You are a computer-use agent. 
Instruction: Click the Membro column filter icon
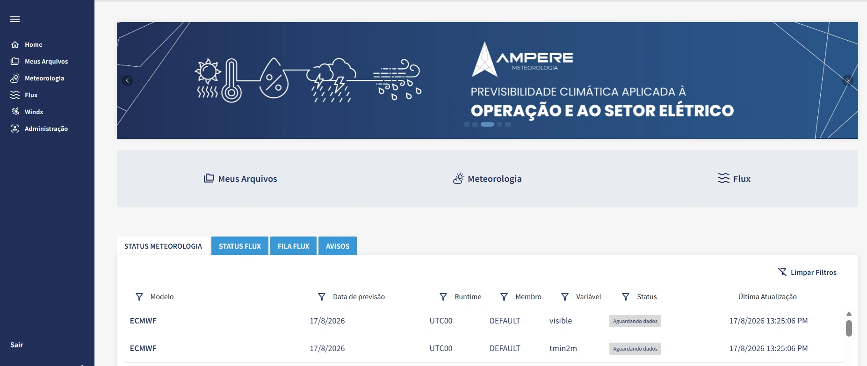pyautogui.click(x=504, y=297)
